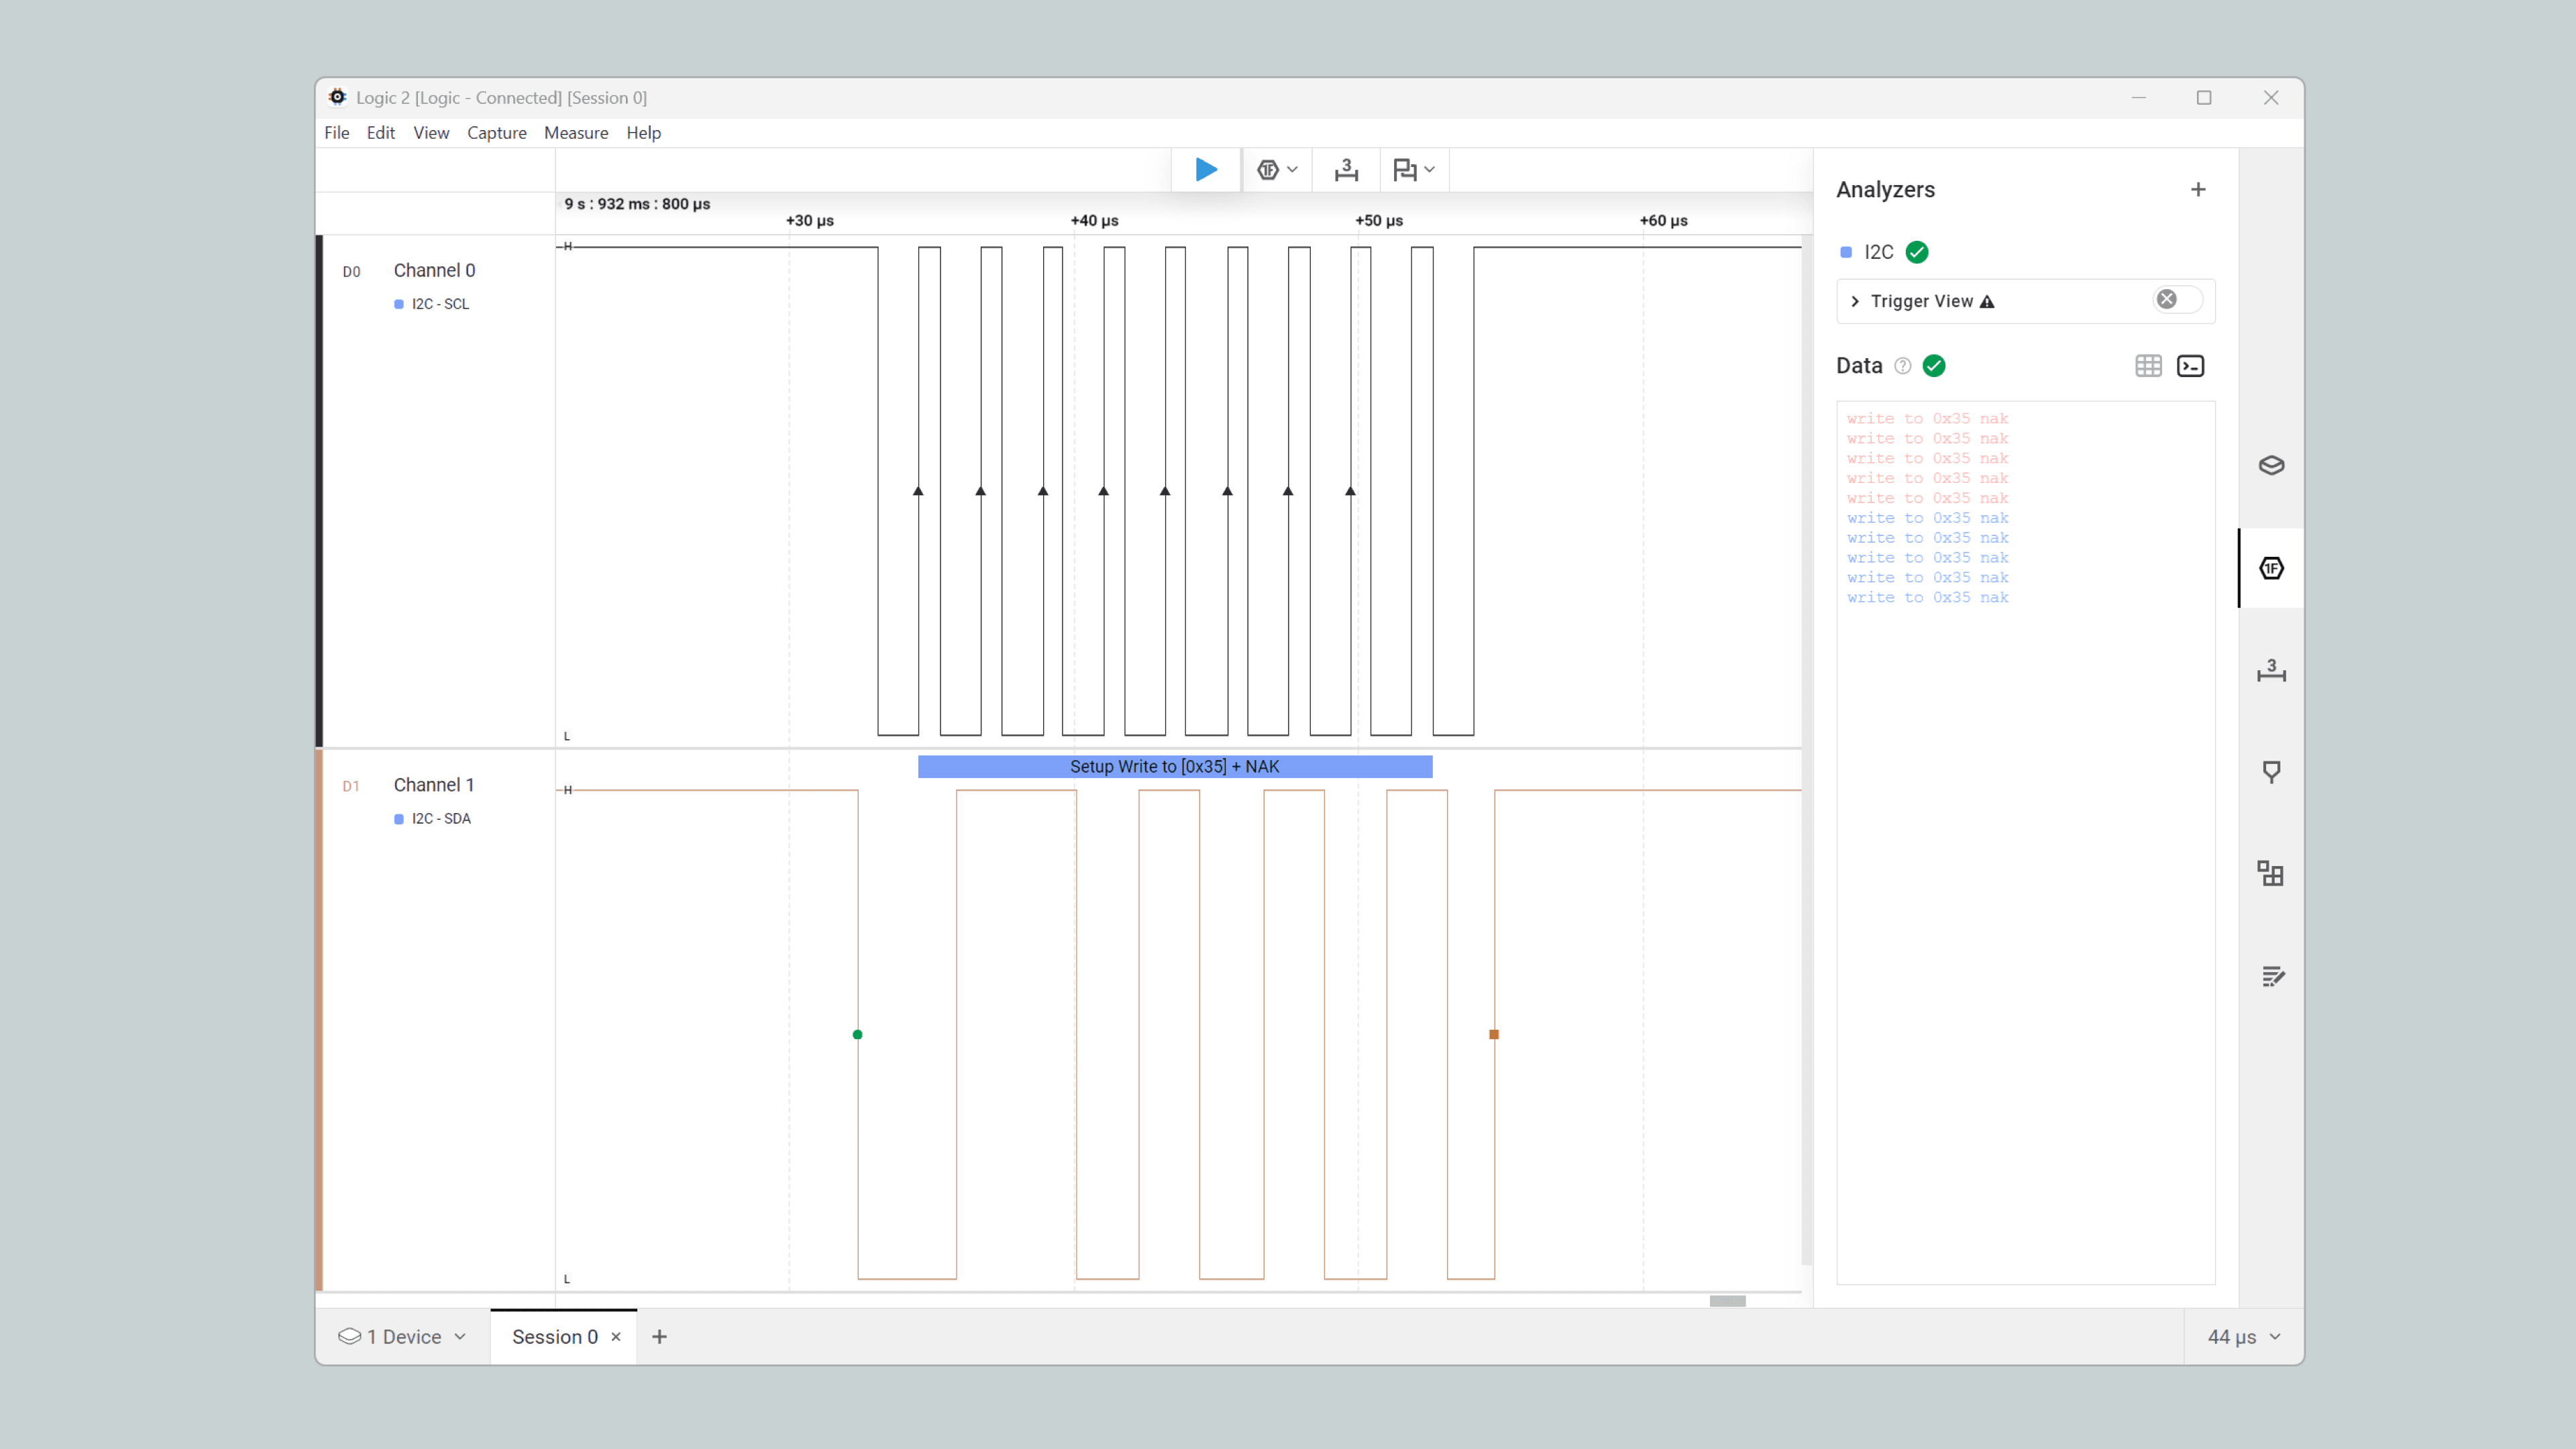The width and height of the screenshot is (2576, 1449).
Task: Add a new session tab
Action: pos(659,1337)
